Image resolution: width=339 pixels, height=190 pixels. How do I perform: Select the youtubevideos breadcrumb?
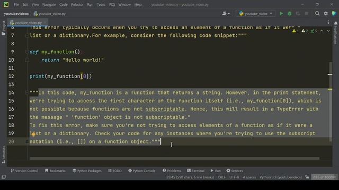tap(16, 14)
